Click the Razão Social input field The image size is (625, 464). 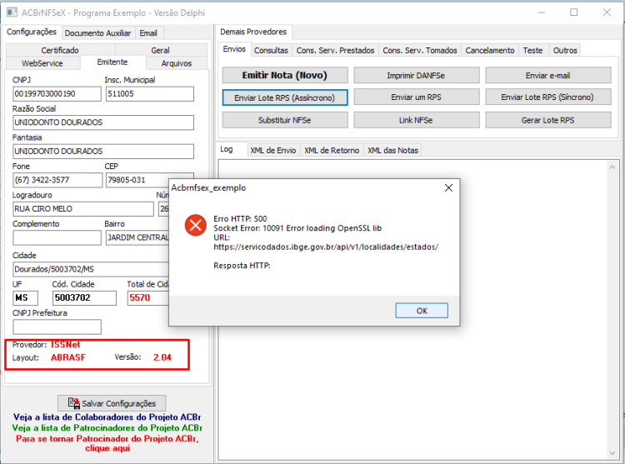pyautogui.click(x=103, y=122)
